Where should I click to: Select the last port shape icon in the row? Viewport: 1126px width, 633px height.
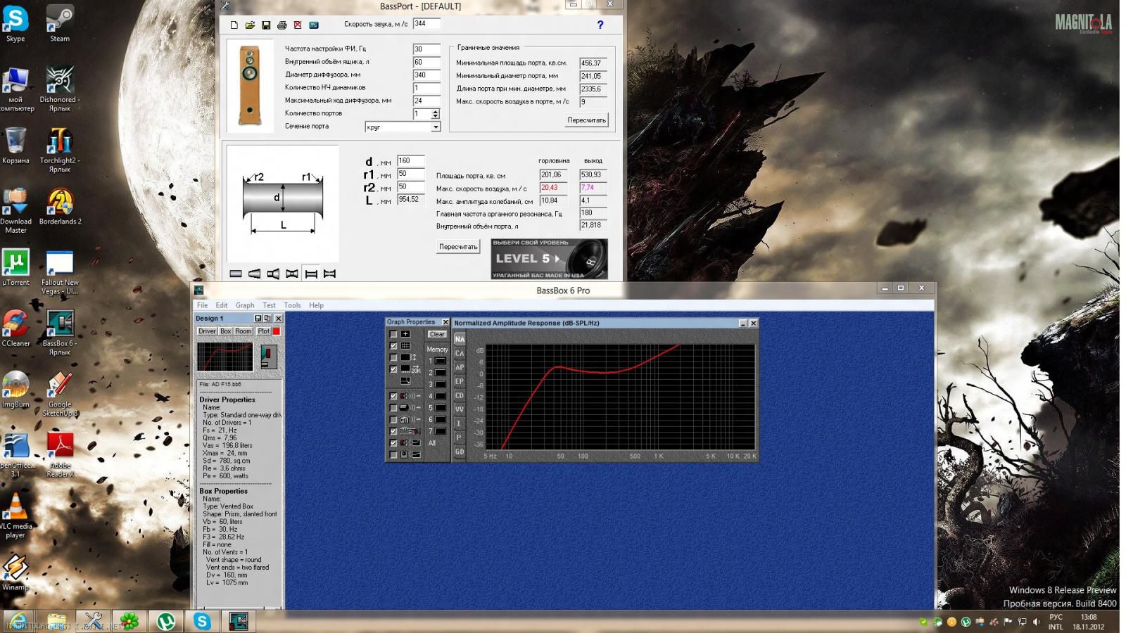click(x=329, y=274)
